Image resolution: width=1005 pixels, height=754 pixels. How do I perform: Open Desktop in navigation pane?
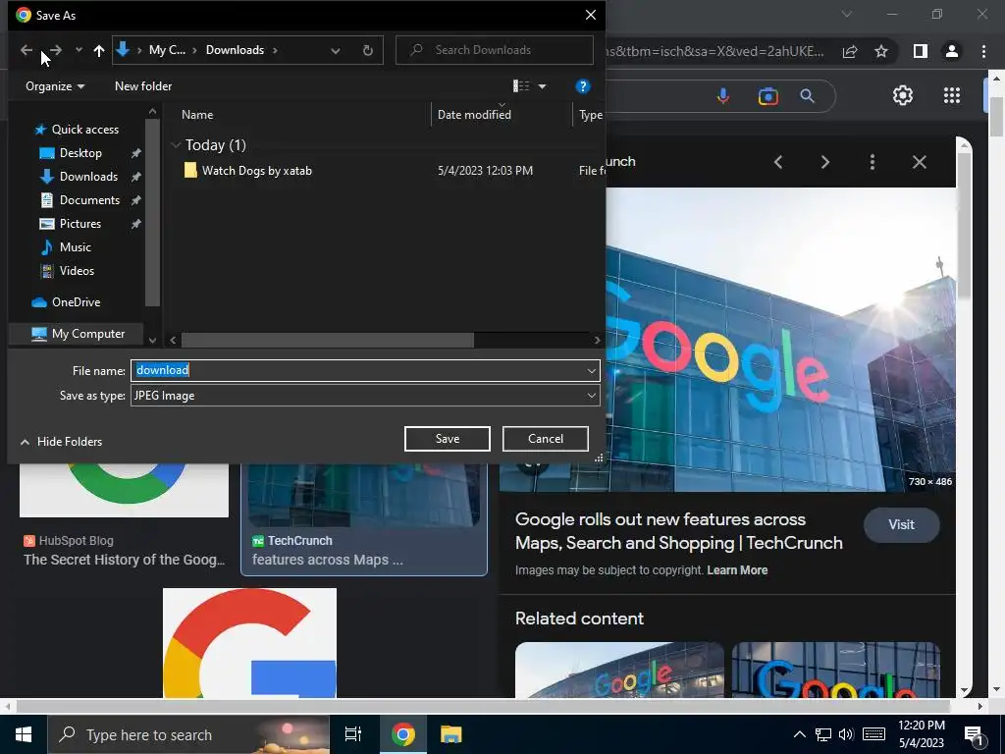pyautogui.click(x=80, y=153)
